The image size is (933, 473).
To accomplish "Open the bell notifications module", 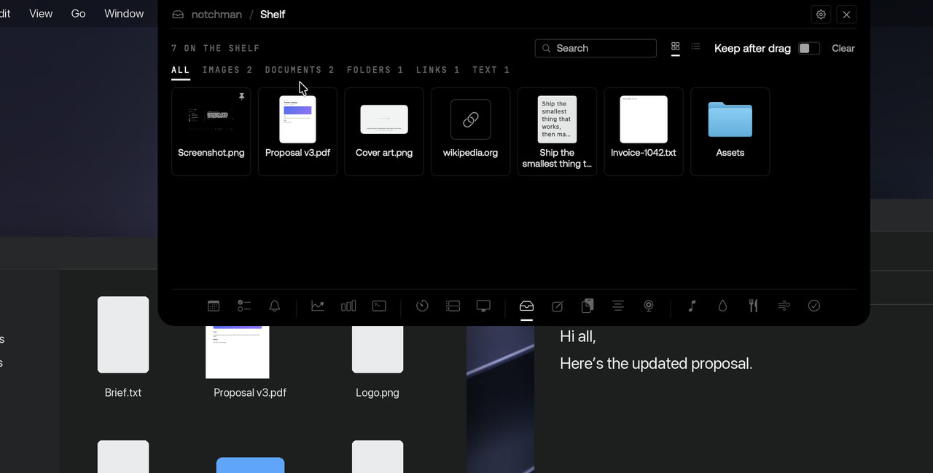I will click(x=275, y=306).
